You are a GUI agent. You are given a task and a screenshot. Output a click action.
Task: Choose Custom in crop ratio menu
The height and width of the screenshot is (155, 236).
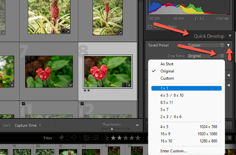186,78
